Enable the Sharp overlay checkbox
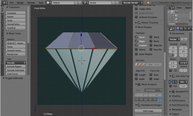 pos(151,37)
